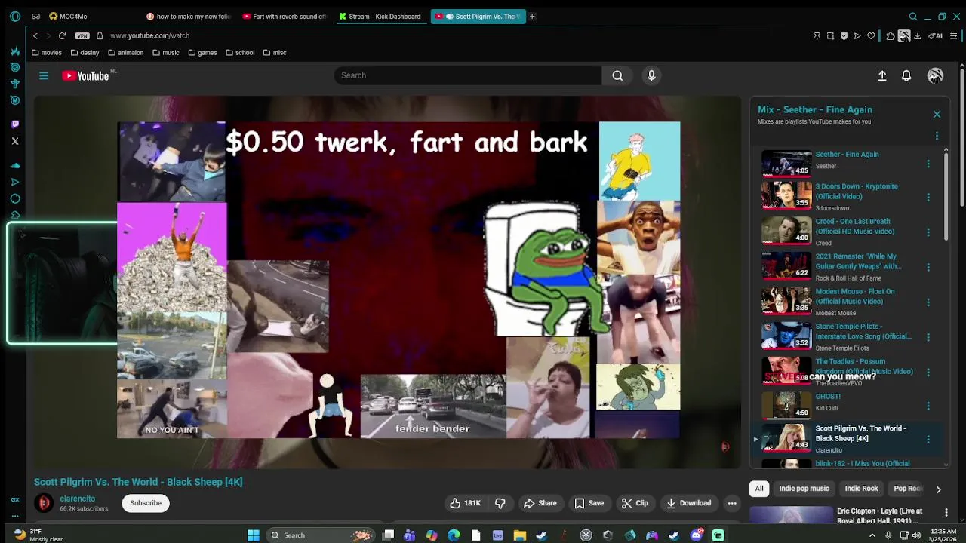966x543 pixels.
Task: Open options for Interstate Love Song row
Action: pyautogui.click(x=928, y=337)
